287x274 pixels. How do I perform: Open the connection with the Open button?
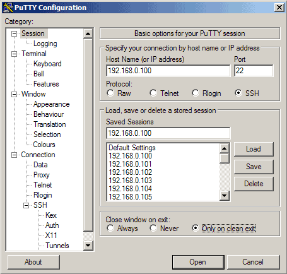pos(198,262)
